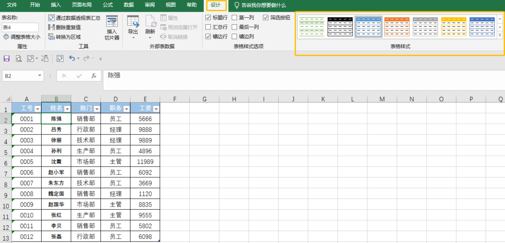
Task: Select cell with 工号 0008
Action: click(x=27, y=194)
